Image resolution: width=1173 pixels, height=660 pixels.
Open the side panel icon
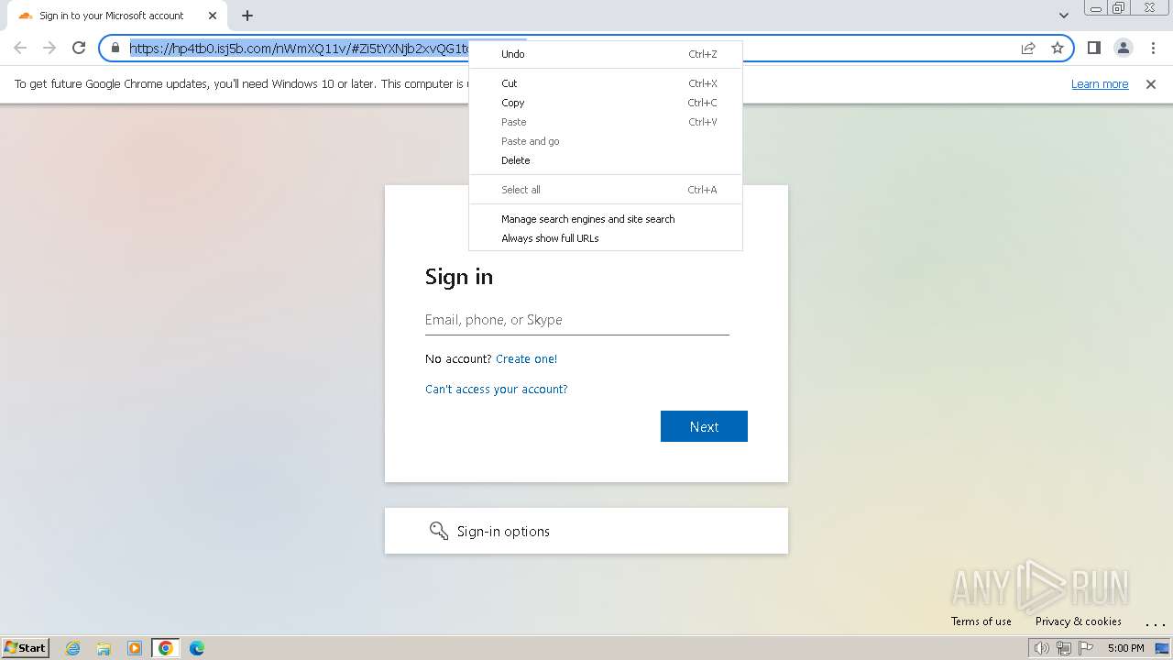click(x=1093, y=48)
